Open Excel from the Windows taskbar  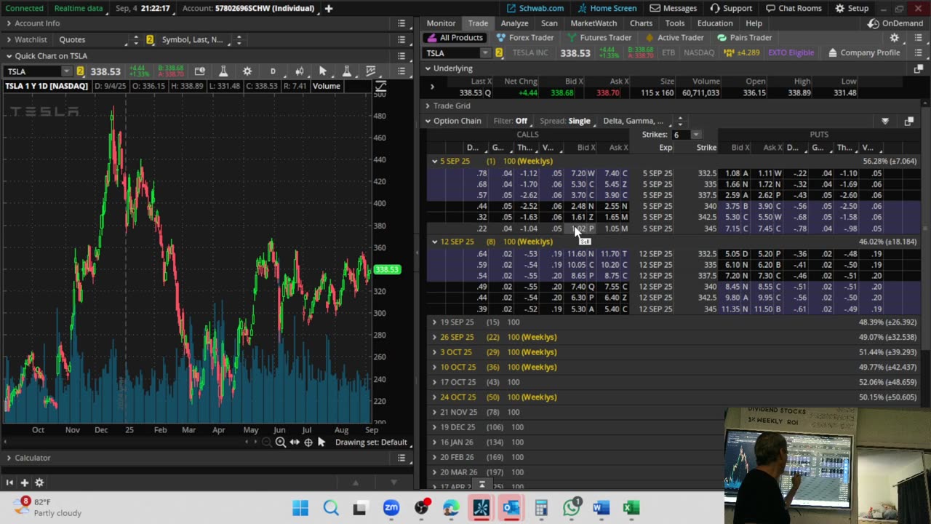click(631, 507)
